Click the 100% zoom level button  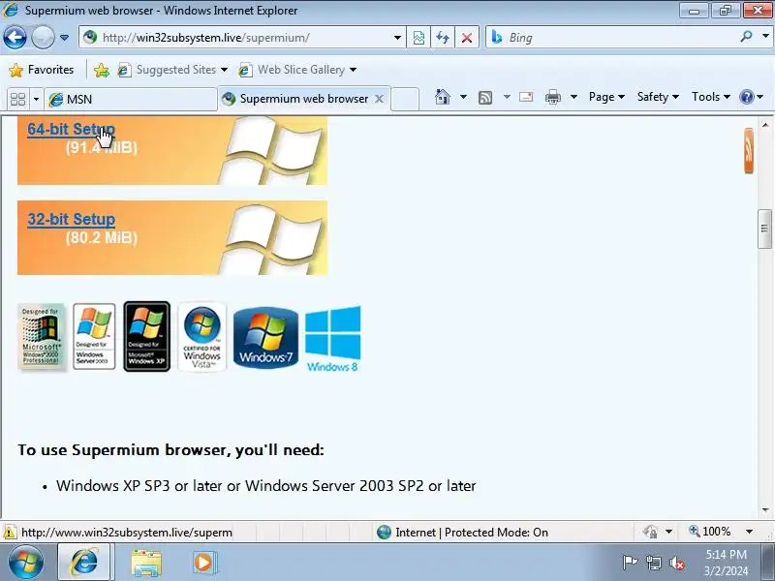710,532
